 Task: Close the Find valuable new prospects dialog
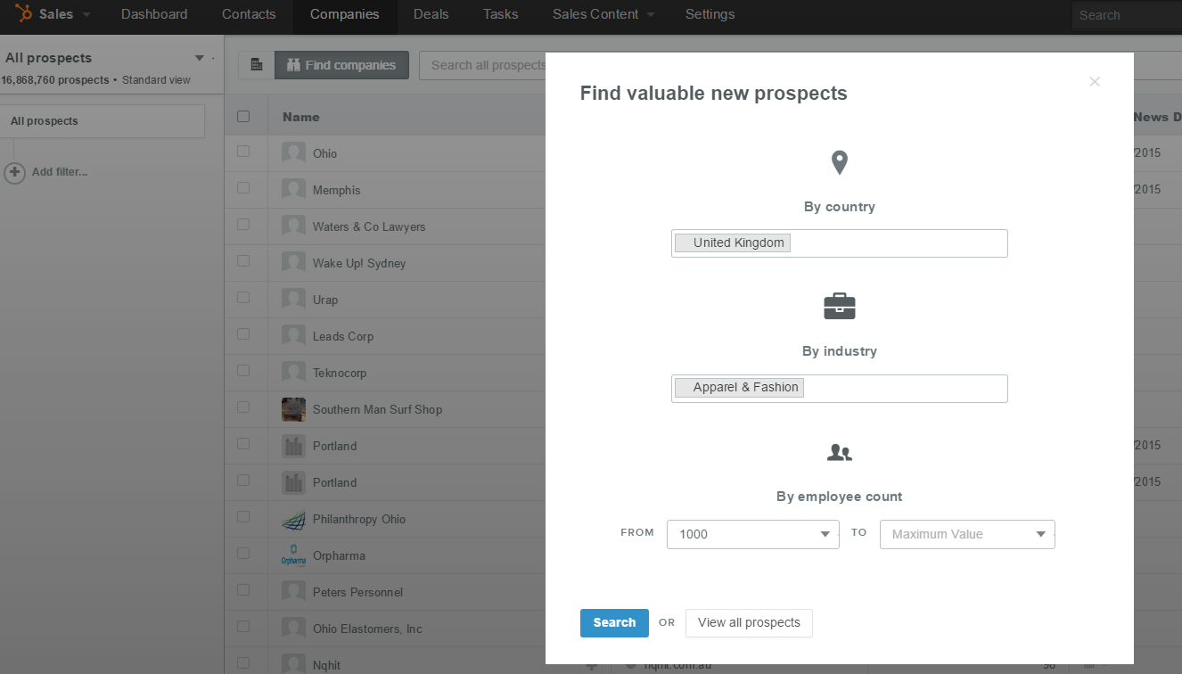pyautogui.click(x=1095, y=82)
